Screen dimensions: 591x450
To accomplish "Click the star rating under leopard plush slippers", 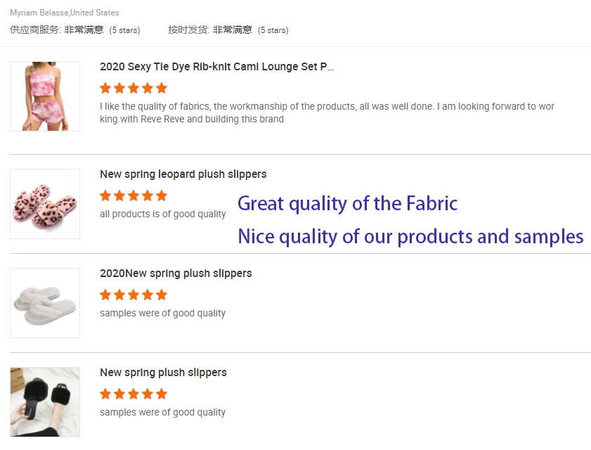I will [x=134, y=195].
